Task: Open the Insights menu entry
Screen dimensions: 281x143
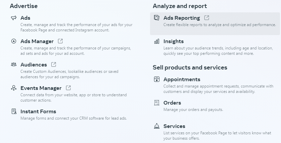Action: point(173,41)
